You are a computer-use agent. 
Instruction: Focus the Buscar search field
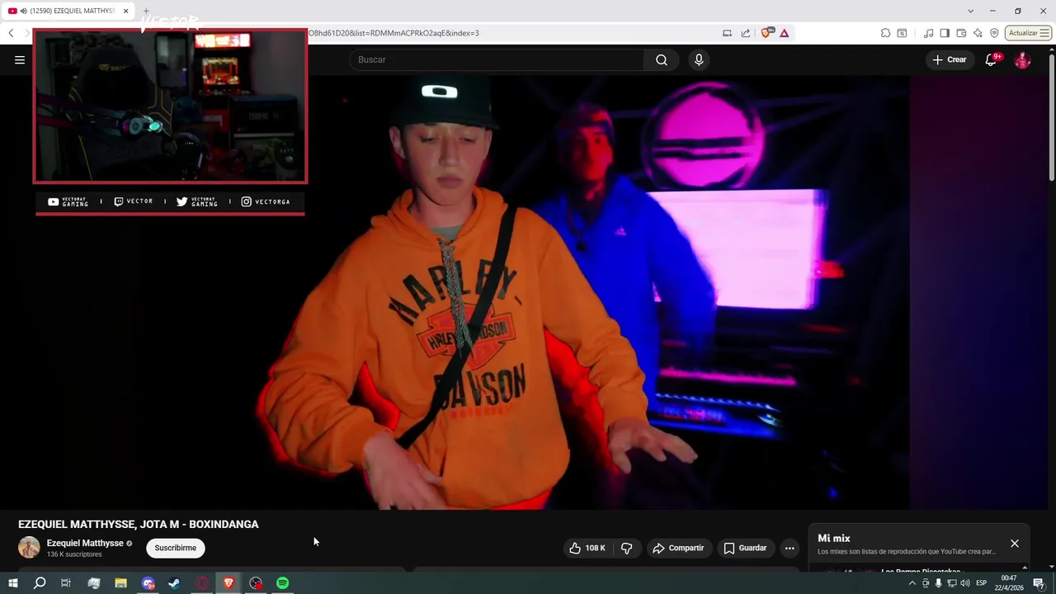[497, 59]
